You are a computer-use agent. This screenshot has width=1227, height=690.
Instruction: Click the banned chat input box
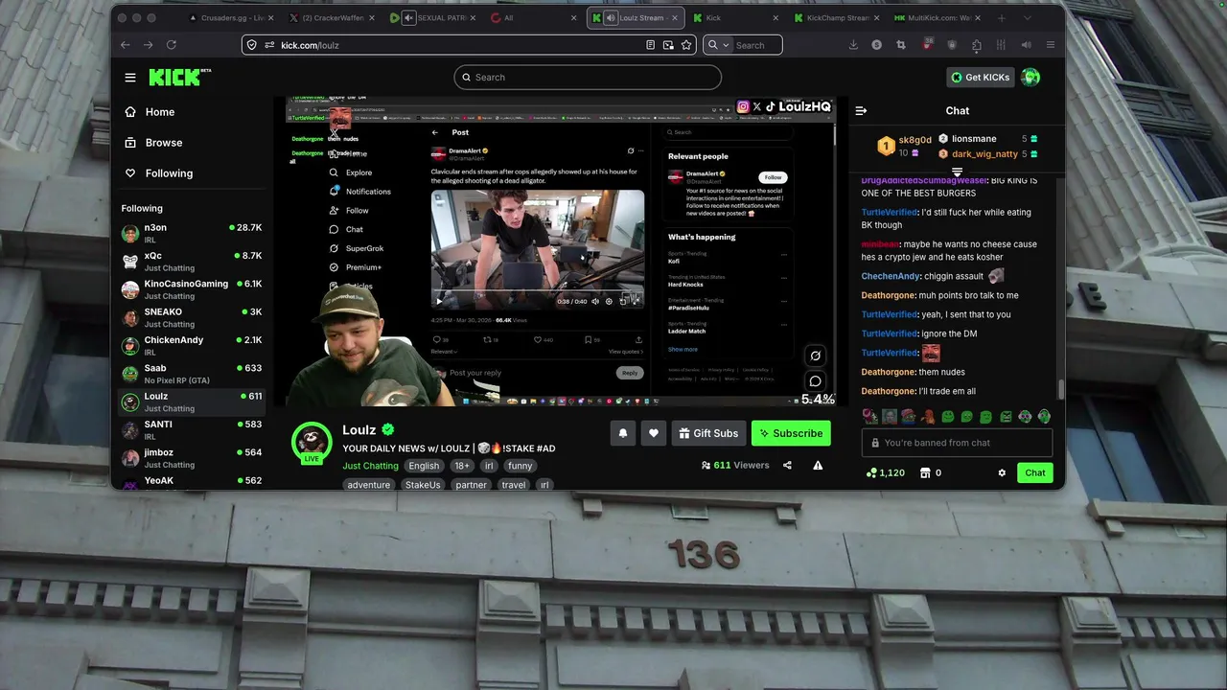(x=957, y=443)
